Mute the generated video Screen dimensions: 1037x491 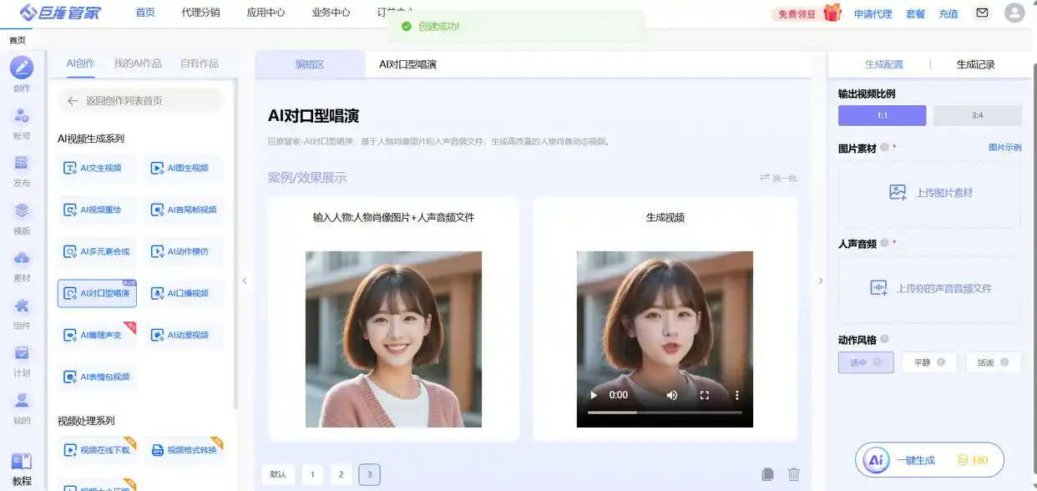[x=671, y=395]
